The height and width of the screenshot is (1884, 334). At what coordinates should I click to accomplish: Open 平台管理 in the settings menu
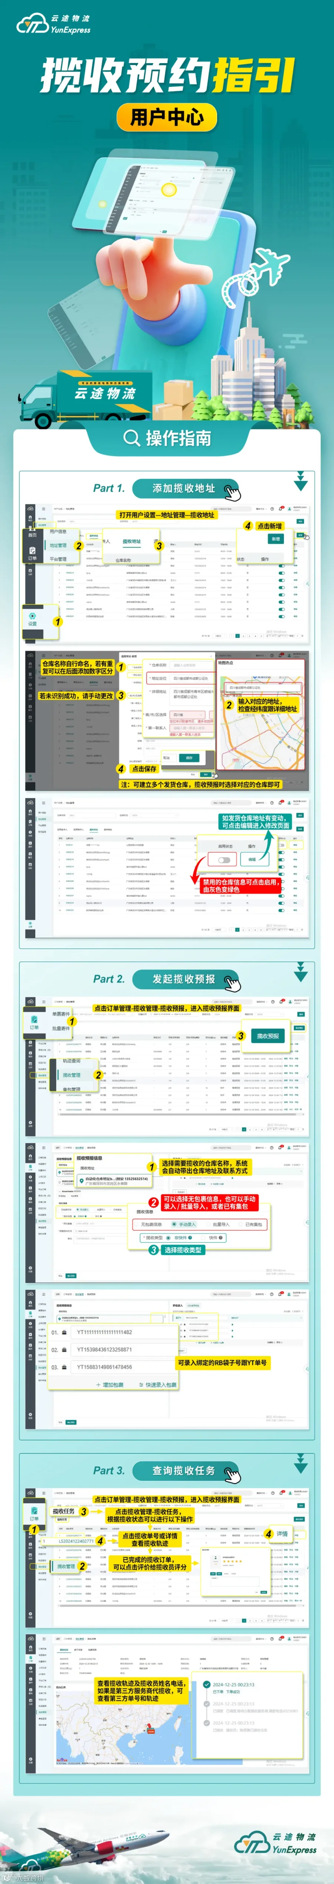coord(58,559)
